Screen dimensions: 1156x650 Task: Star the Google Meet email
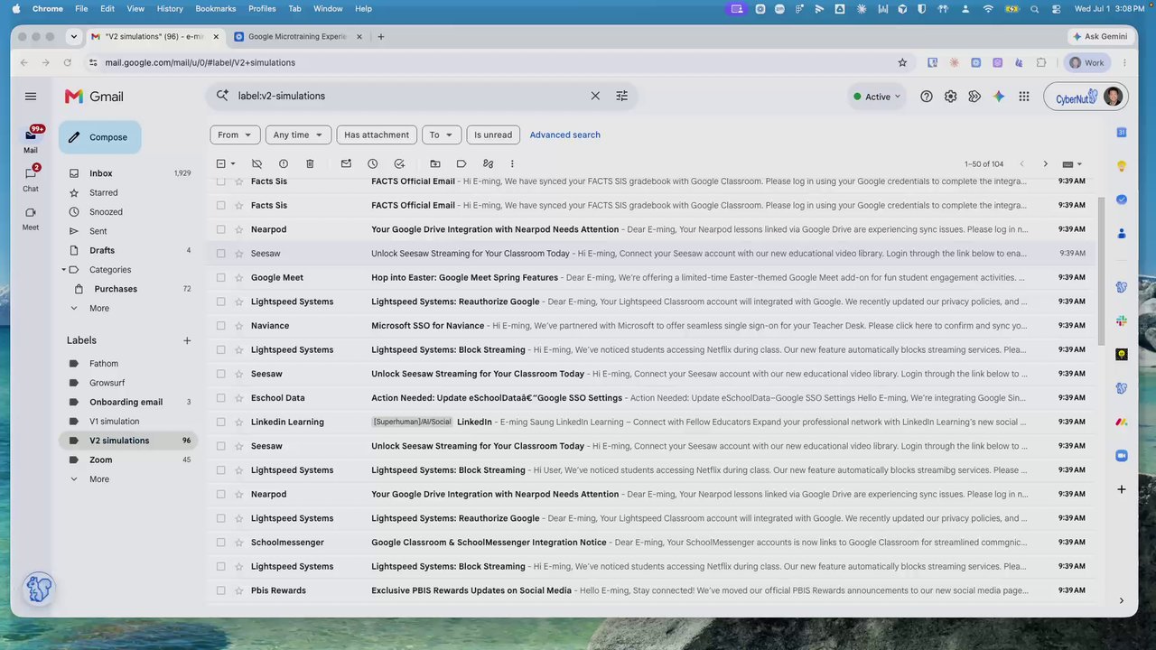click(239, 278)
